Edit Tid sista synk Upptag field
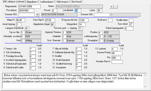 coord(81,29)
